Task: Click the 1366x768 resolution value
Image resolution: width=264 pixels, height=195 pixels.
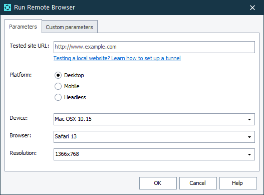Action: [x=67, y=154]
